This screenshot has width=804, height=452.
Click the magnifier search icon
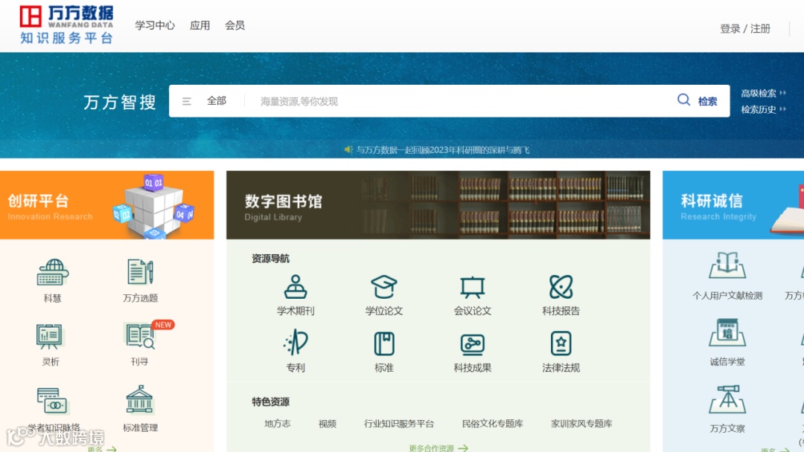tap(683, 100)
